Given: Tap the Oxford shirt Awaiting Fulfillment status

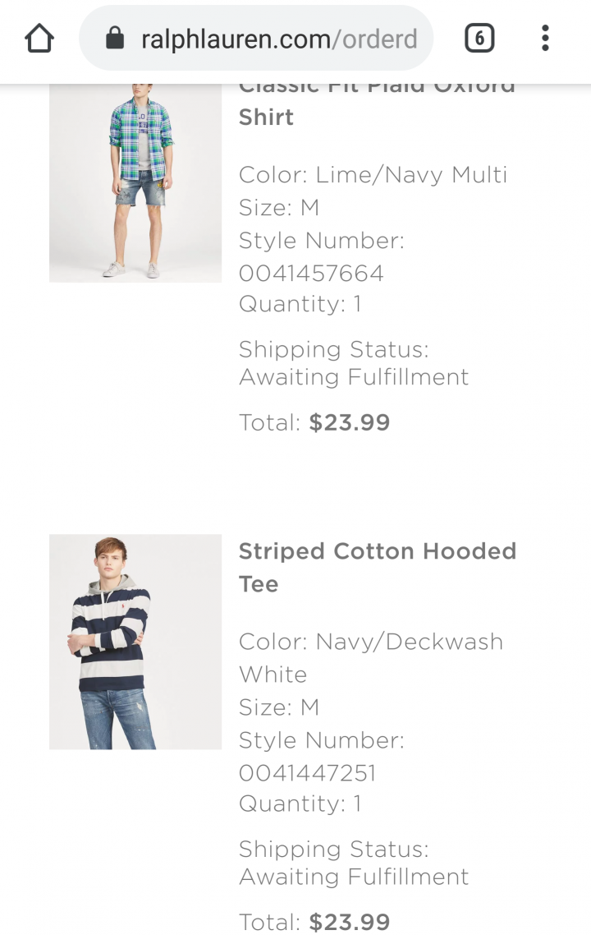Looking at the screenshot, I should click(354, 377).
